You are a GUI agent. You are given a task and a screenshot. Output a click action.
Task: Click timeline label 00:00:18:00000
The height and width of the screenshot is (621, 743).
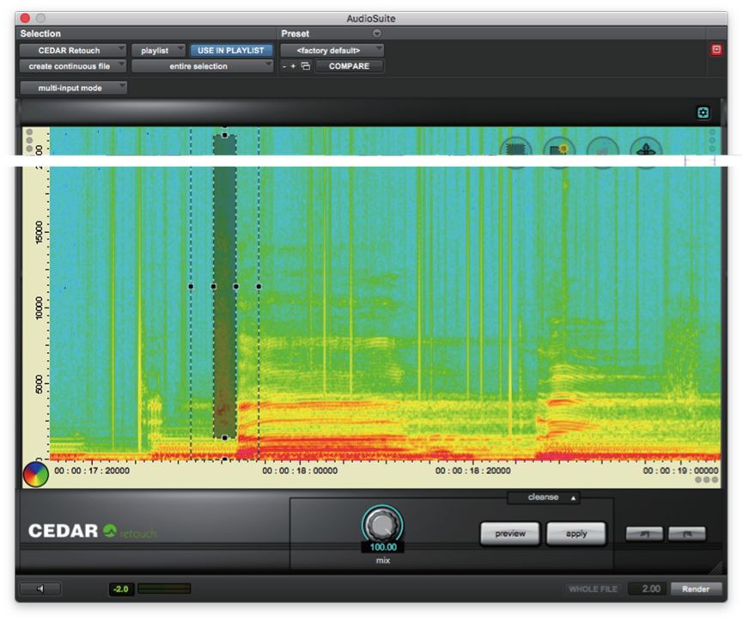tap(300, 471)
